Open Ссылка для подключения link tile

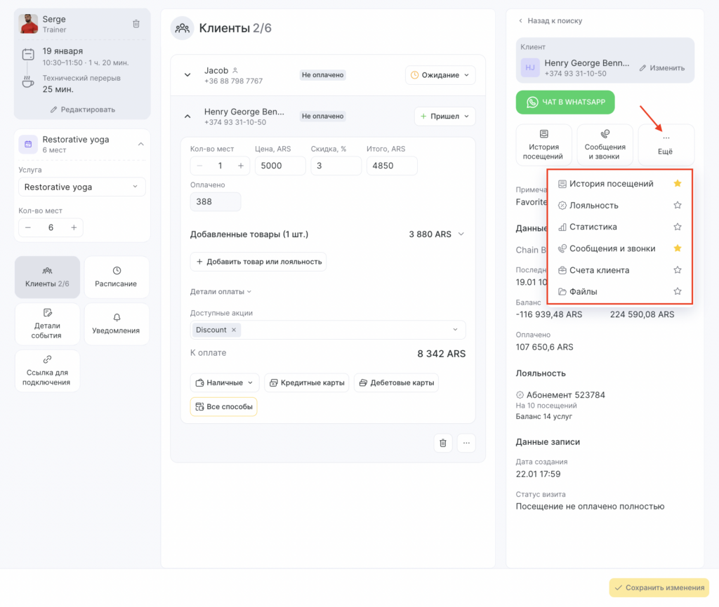(x=47, y=371)
